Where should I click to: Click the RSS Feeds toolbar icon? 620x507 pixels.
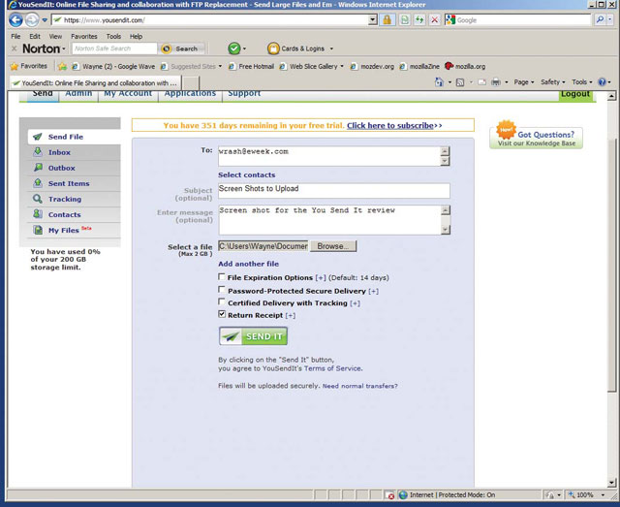[x=460, y=82]
